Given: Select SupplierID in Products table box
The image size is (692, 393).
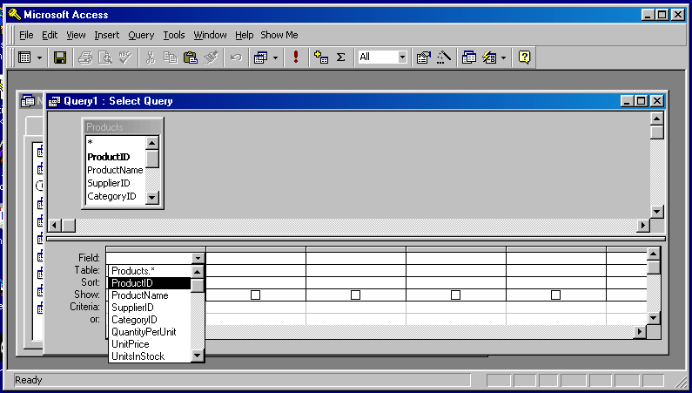Looking at the screenshot, I should coord(115,183).
